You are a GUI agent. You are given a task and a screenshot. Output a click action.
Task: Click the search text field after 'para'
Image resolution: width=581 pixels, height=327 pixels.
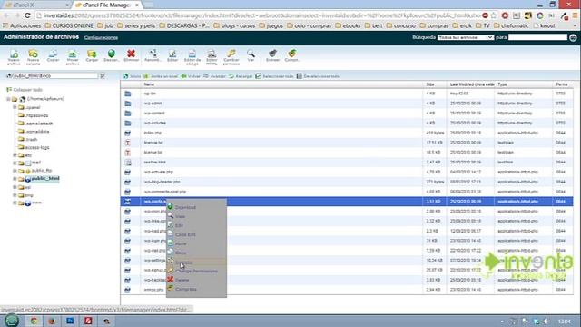[537, 37]
